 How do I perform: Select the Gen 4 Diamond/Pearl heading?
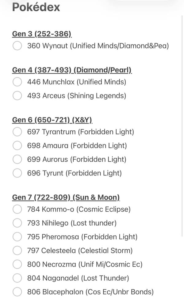72,70
